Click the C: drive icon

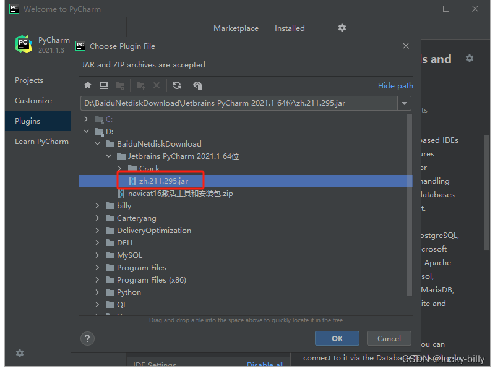point(99,119)
